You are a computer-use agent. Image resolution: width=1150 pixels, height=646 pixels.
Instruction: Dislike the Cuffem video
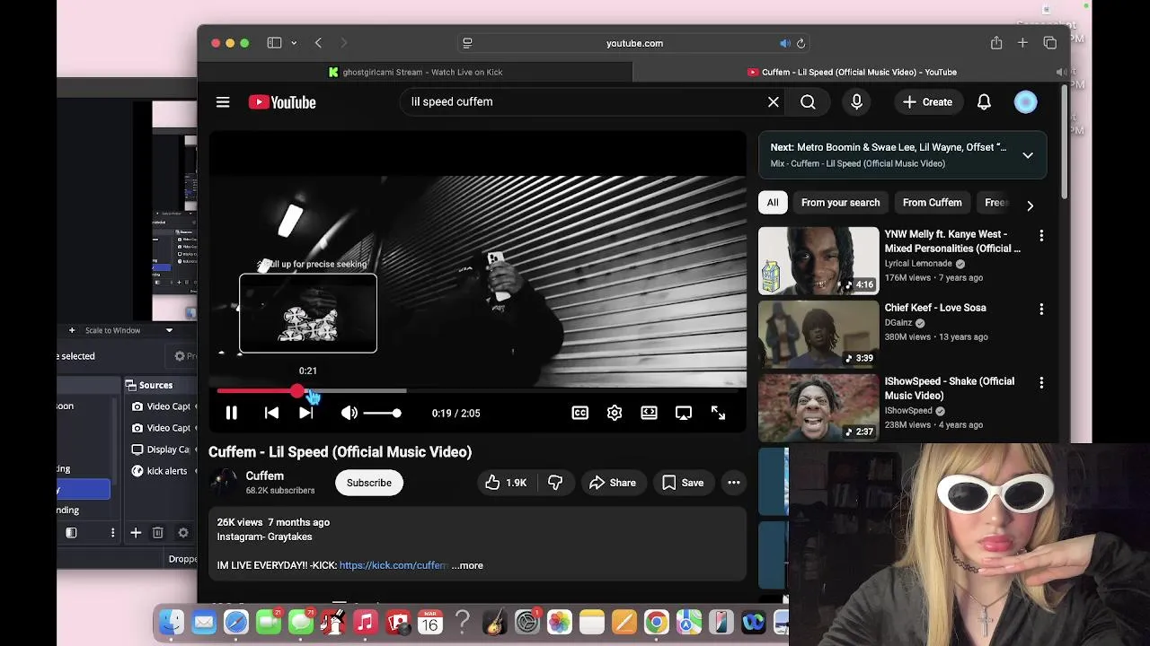[555, 483]
